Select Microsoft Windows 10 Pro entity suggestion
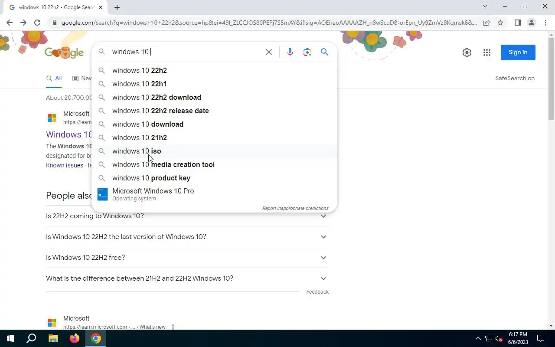The height and width of the screenshot is (347, 555). pyautogui.click(x=215, y=194)
